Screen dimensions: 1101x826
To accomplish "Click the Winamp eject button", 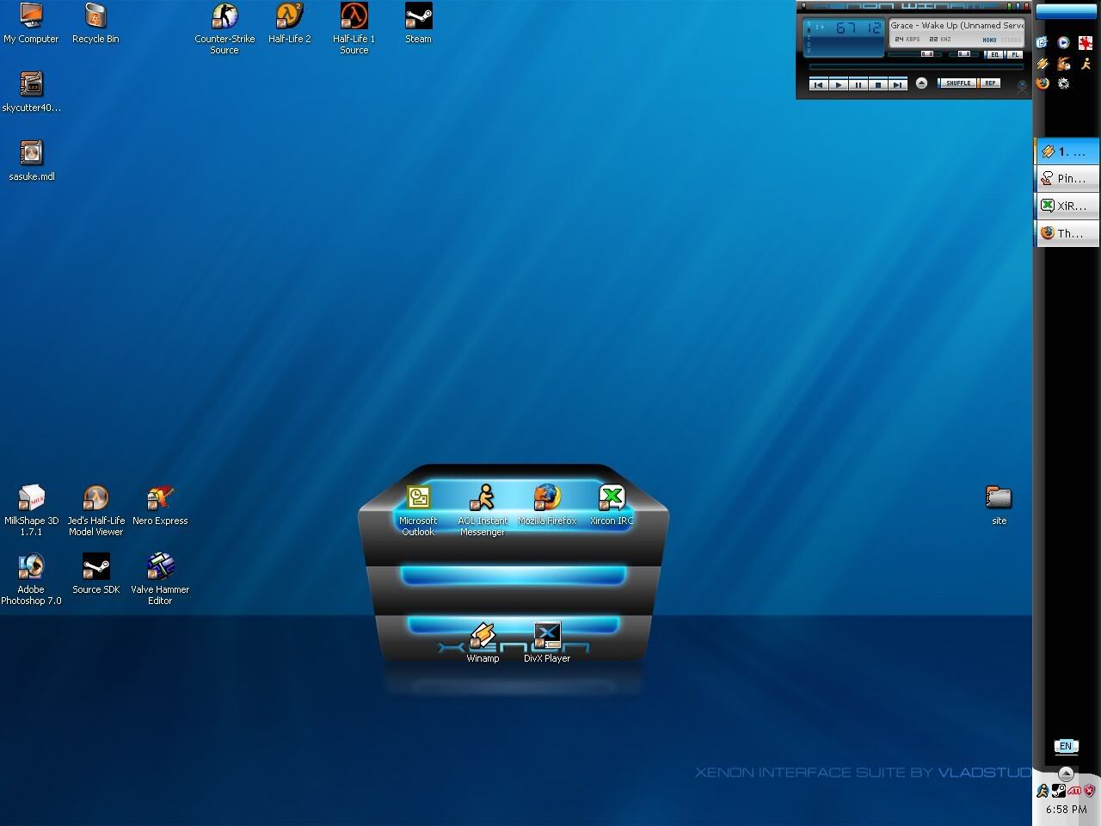I will 921,83.
